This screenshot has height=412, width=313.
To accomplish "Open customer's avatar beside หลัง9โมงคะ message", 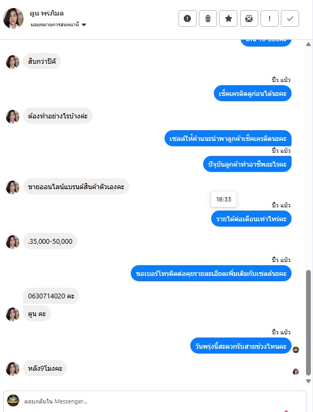I will tap(13, 369).
